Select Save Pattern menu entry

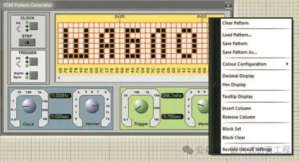pyautogui.click(x=235, y=44)
